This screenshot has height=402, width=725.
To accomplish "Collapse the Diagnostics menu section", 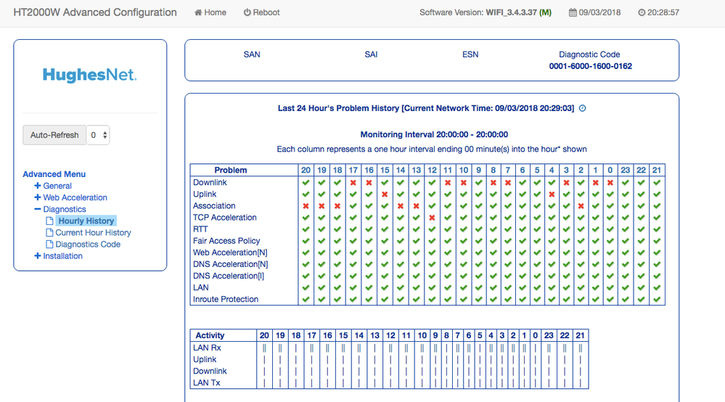I will coord(38,209).
